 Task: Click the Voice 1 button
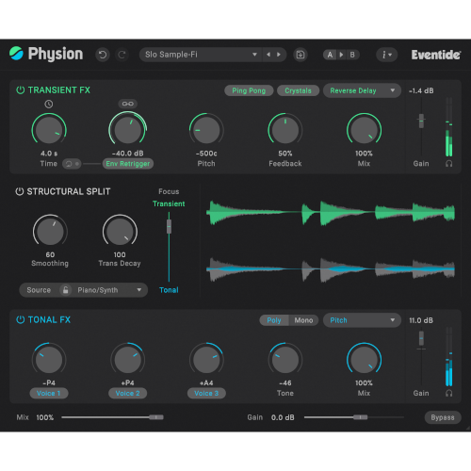49,393
